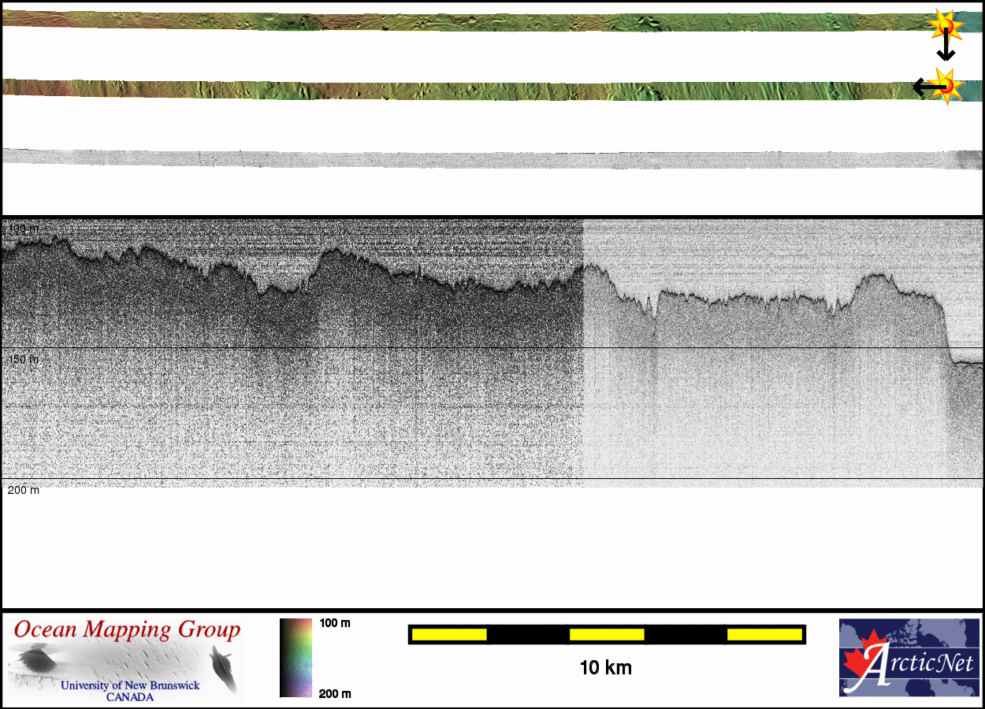The height and width of the screenshot is (709, 985).
Task: Click University of New Brunswick text
Action: 130,685
